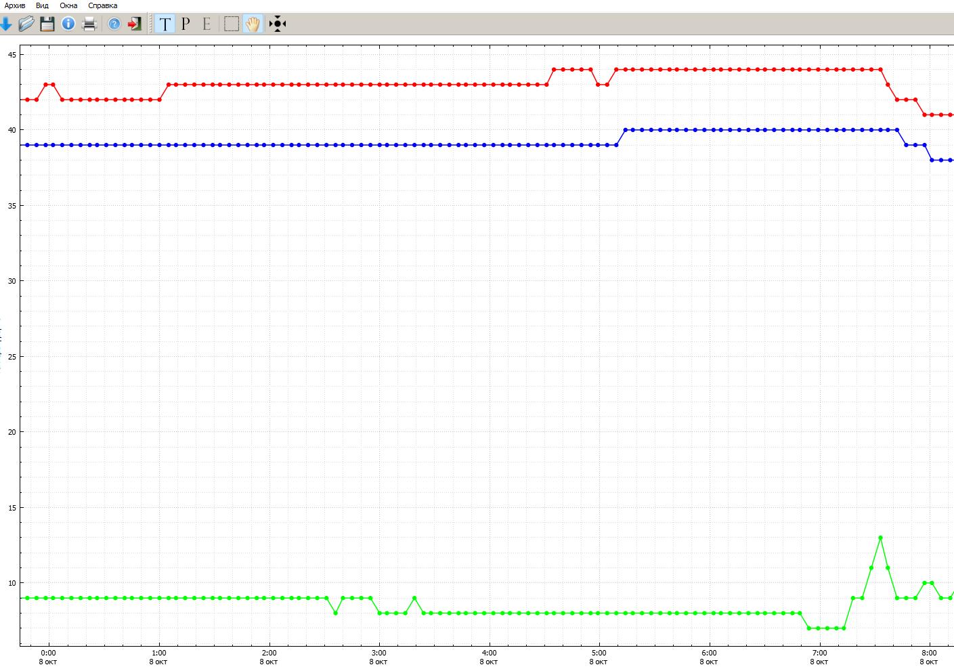The width and height of the screenshot is (954, 667).
Task: Open the Справка menu
Action: pyautogui.click(x=103, y=5)
